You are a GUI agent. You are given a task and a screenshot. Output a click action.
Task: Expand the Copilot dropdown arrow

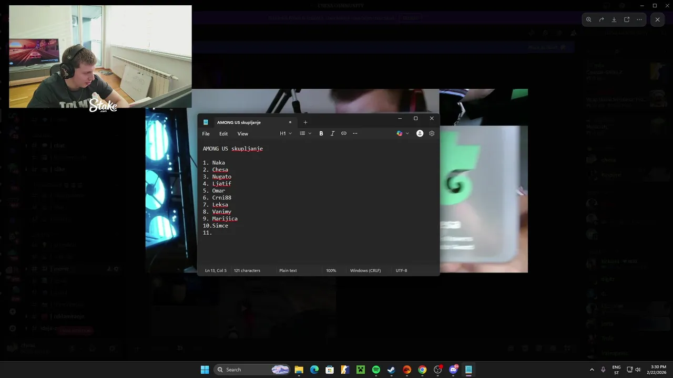407,133
